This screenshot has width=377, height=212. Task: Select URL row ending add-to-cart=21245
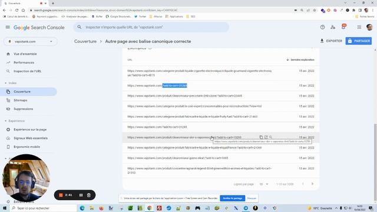click(221, 127)
